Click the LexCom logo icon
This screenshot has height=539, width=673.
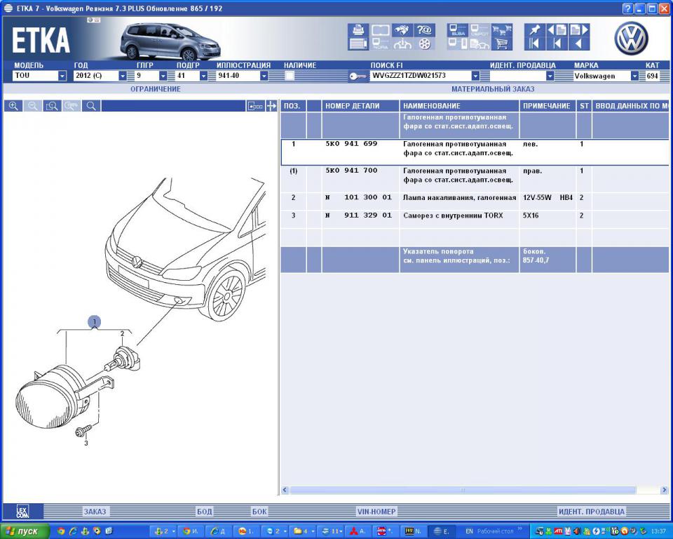tap(22, 512)
